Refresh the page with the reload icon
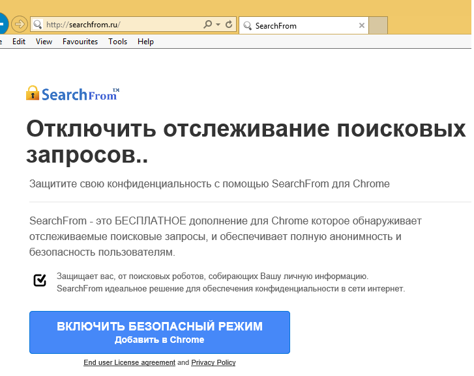 (229, 25)
